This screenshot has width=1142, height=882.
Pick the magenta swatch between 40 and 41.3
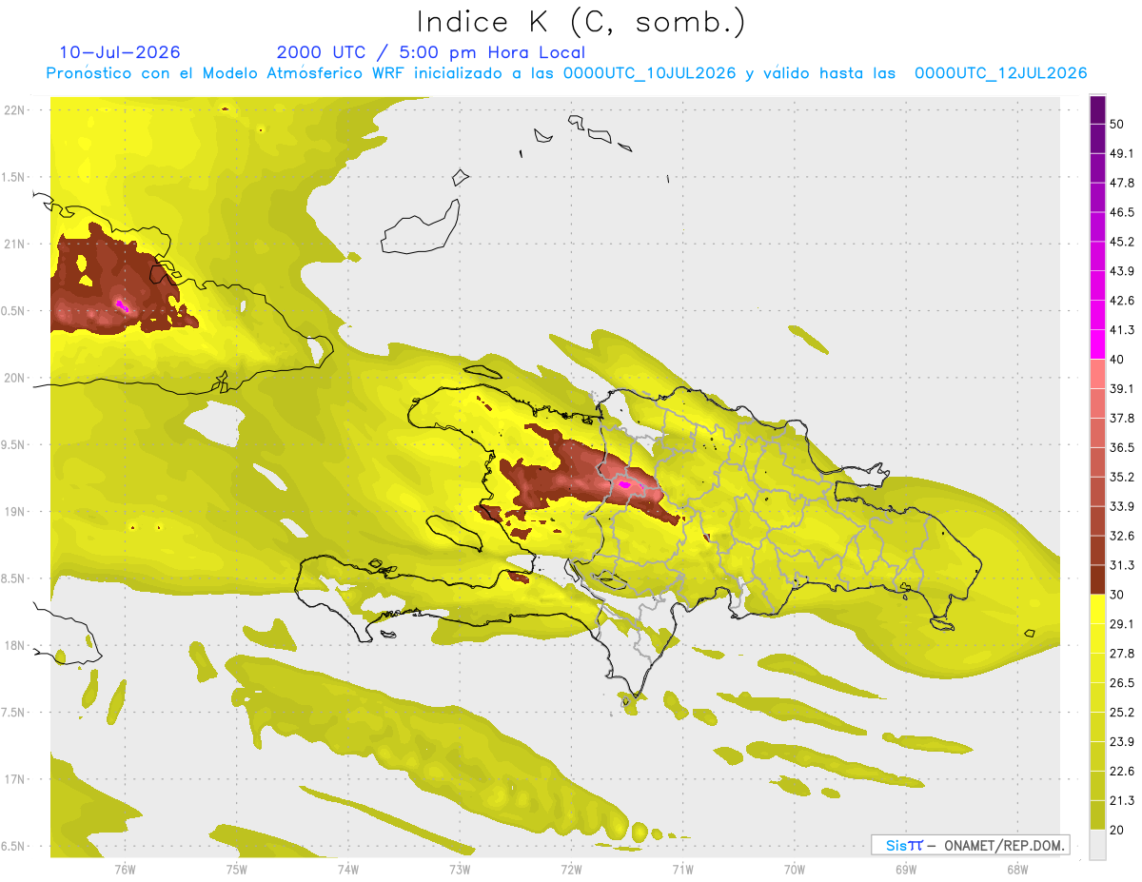point(1097,344)
